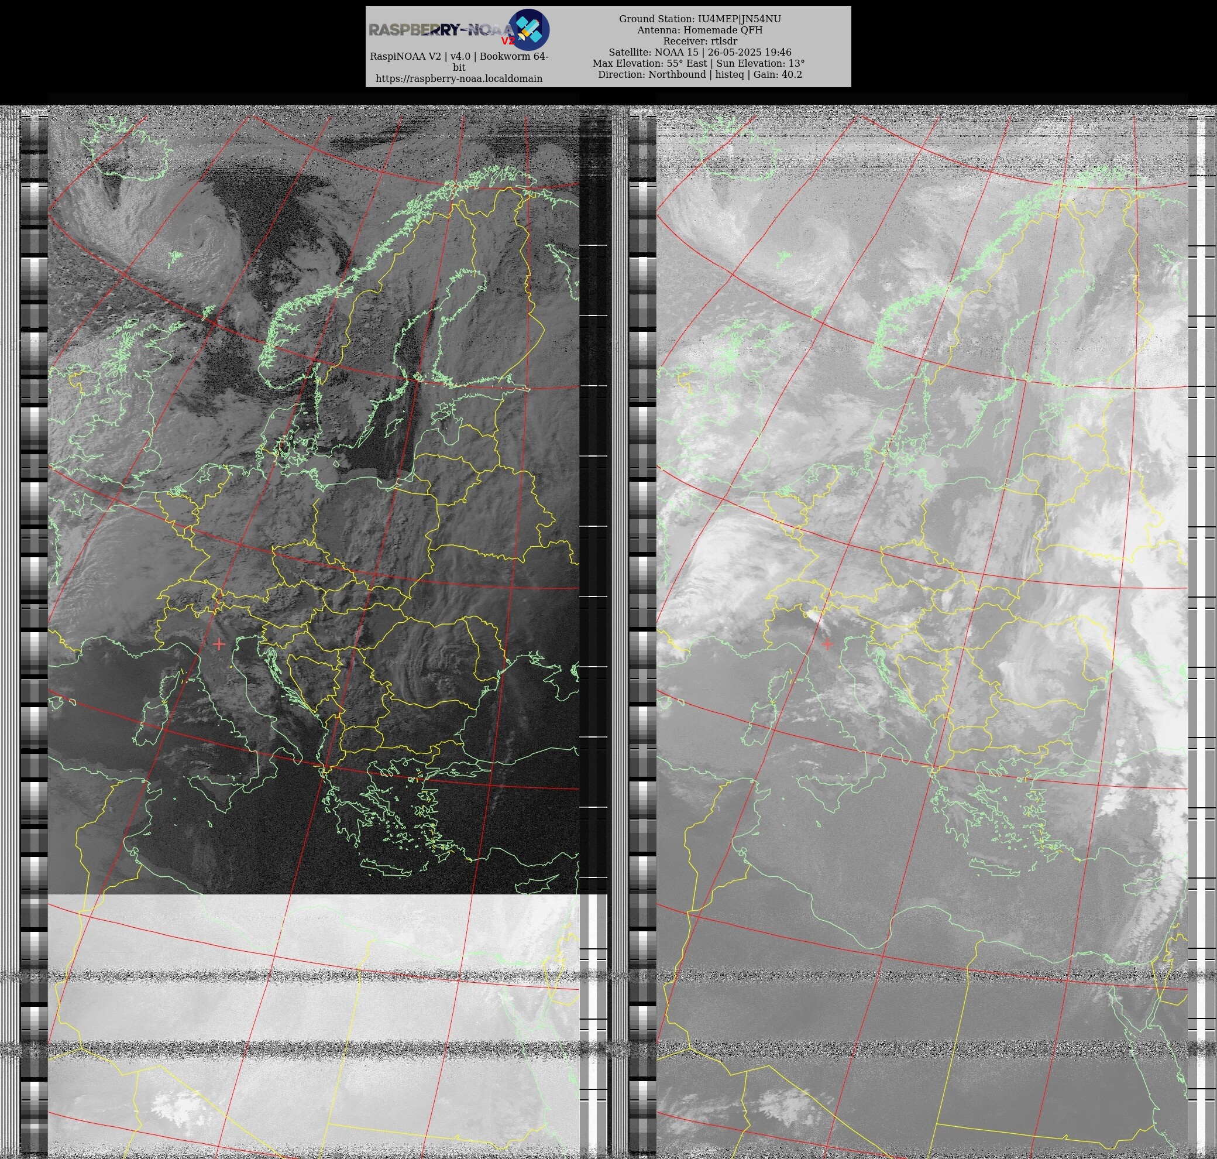Select the 'RaspiNOAA V2 | v4.0 | Bookworm 64-bit' text

[x=459, y=62]
